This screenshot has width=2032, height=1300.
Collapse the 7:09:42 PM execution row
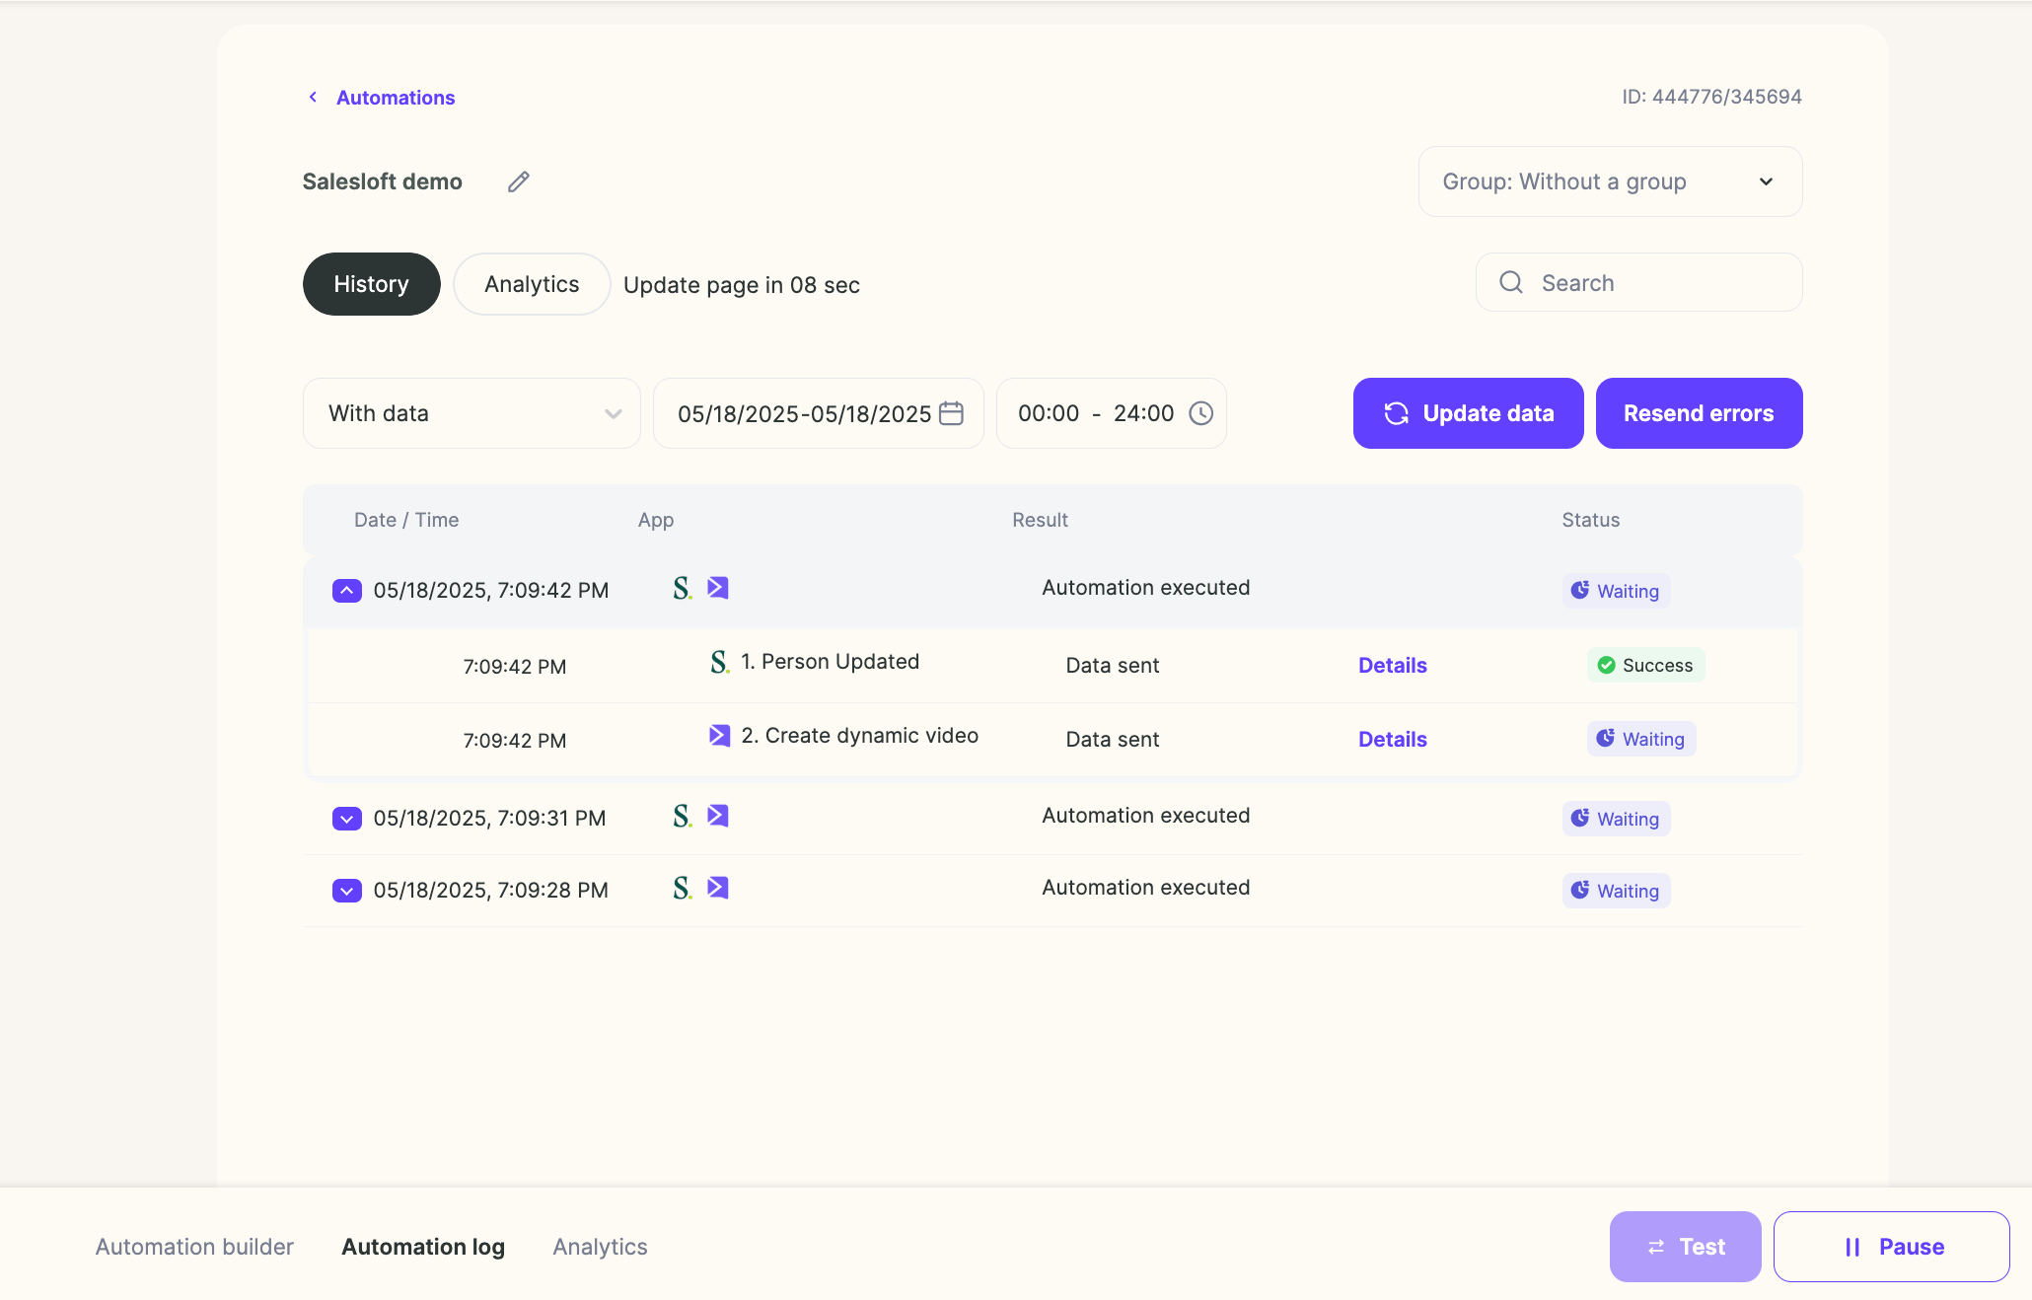[x=347, y=591]
